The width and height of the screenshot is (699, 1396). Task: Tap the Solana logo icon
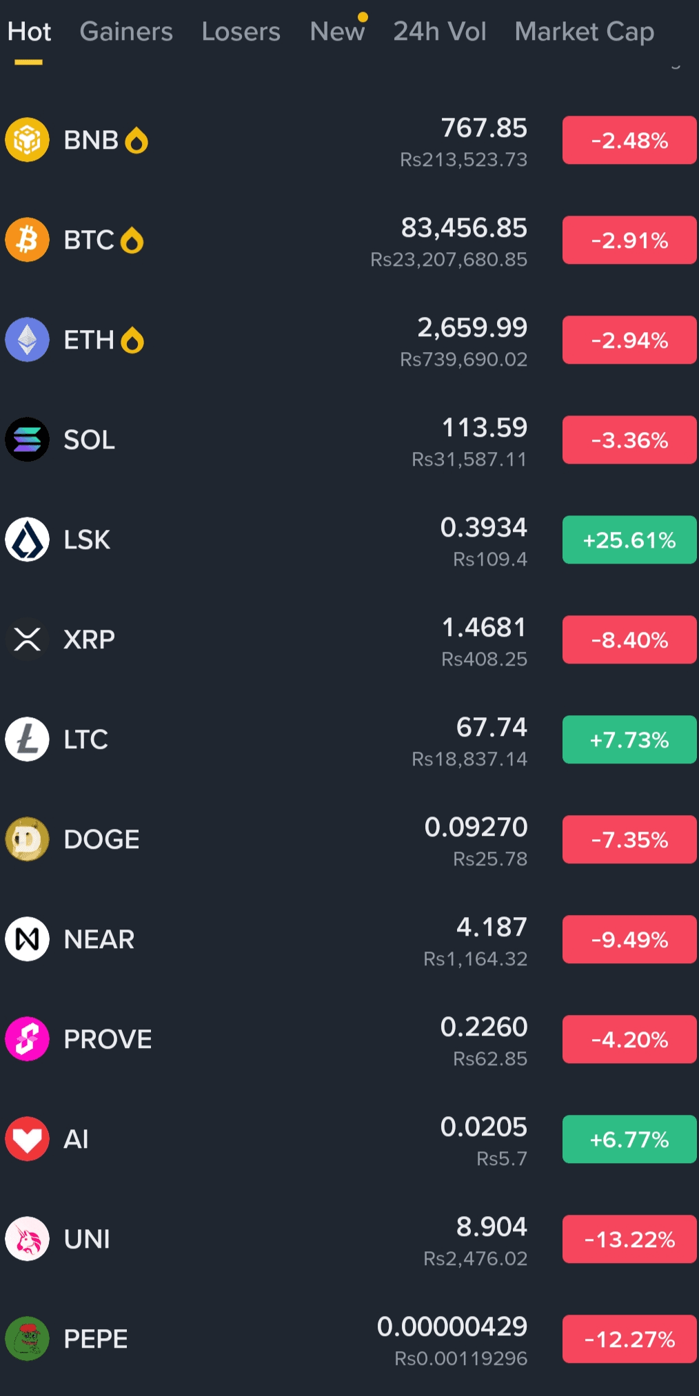27,440
